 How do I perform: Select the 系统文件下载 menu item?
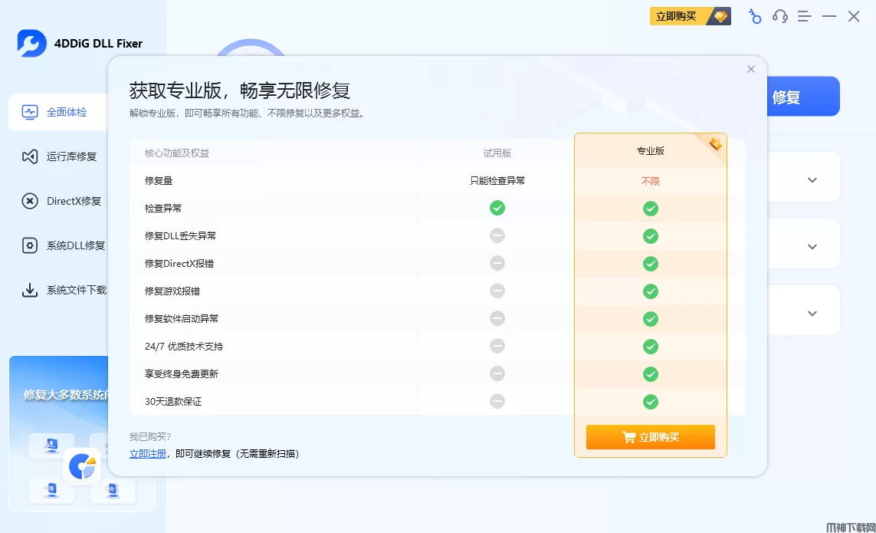(x=77, y=290)
